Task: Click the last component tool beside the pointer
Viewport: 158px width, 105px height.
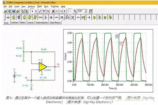Action: [x=36, y=11]
